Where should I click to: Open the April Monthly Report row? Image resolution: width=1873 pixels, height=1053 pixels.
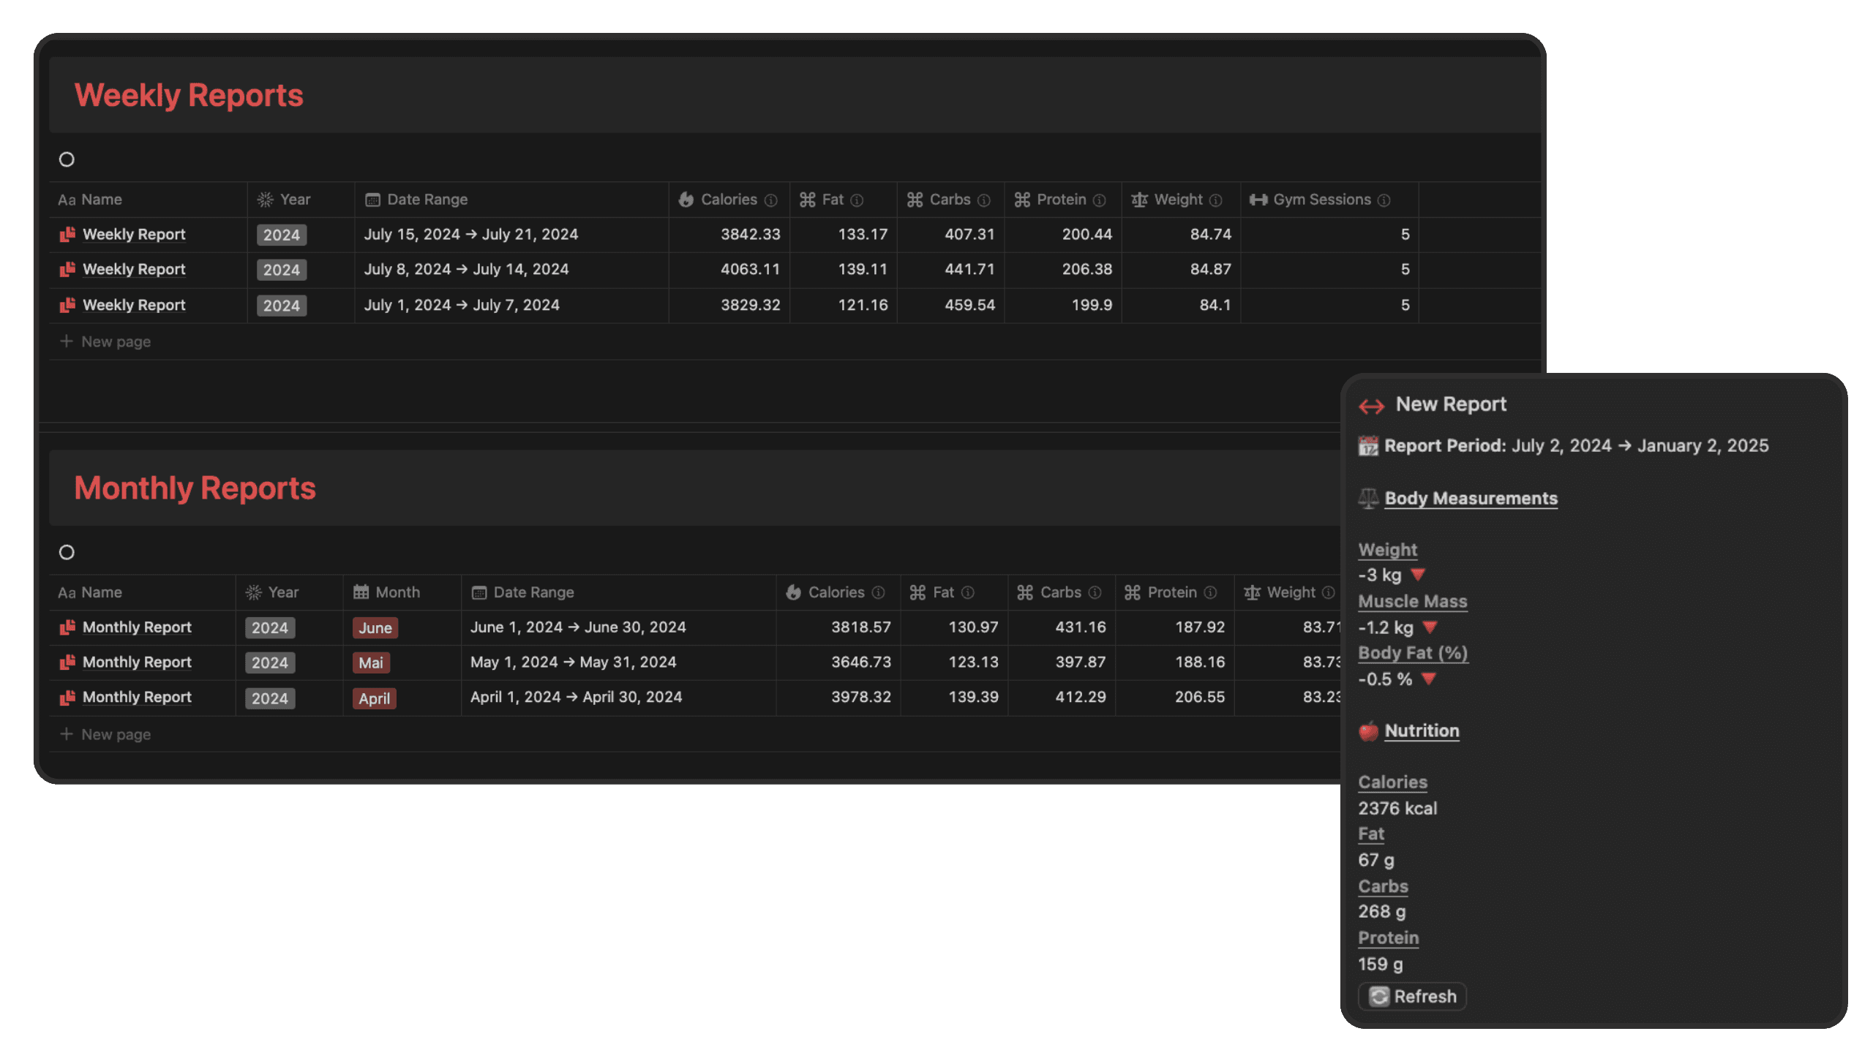coord(137,697)
